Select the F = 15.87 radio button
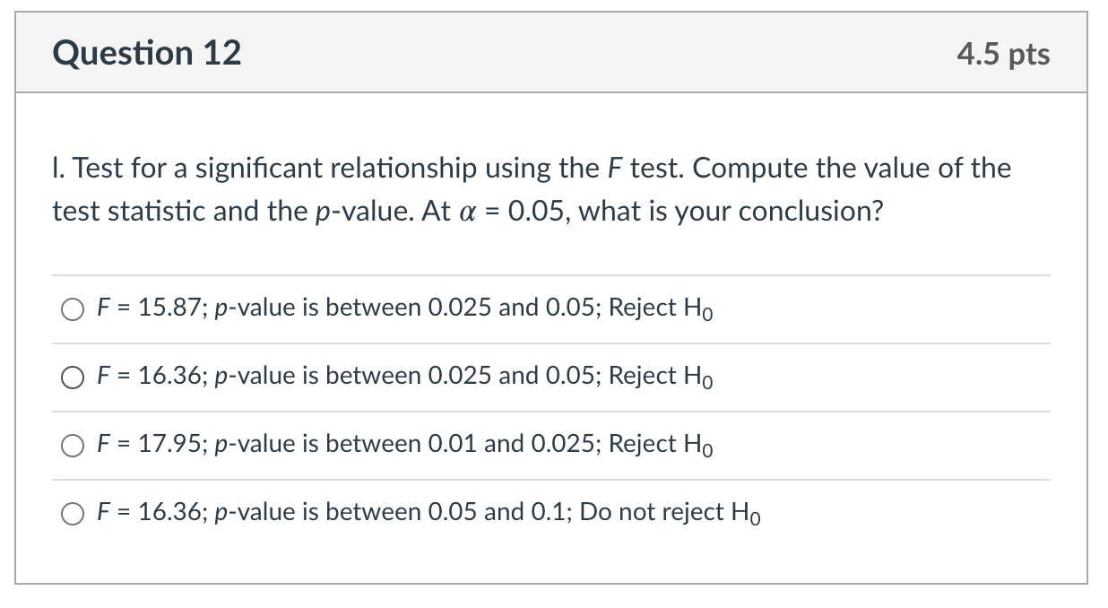 pyautogui.click(x=74, y=309)
